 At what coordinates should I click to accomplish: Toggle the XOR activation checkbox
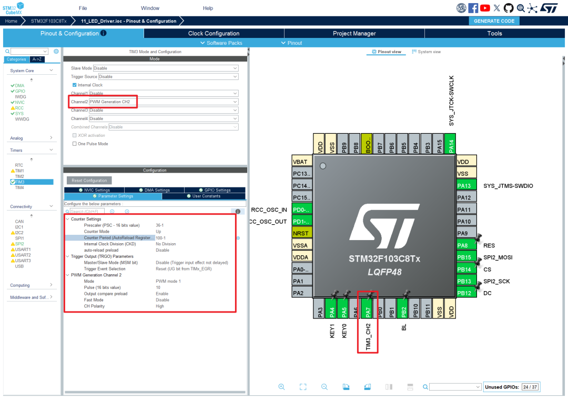pos(74,135)
